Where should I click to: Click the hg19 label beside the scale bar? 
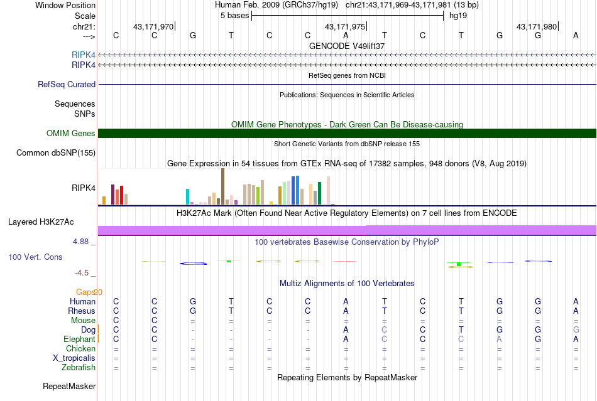pos(458,16)
